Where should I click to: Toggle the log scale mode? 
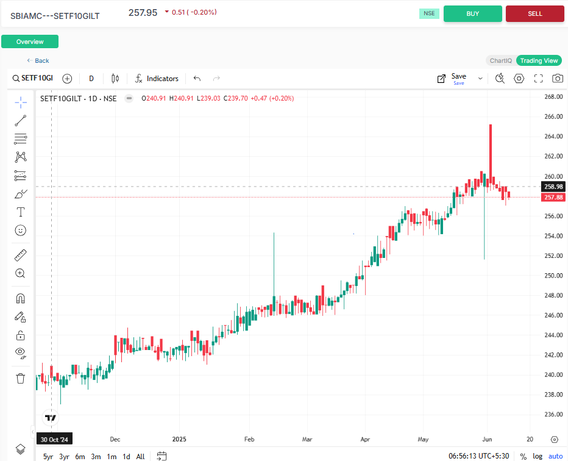(x=538, y=456)
